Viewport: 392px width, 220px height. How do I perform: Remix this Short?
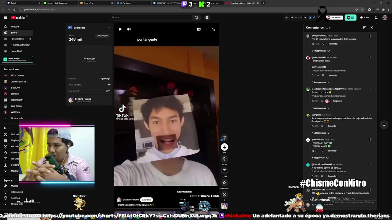tap(224, 195)
